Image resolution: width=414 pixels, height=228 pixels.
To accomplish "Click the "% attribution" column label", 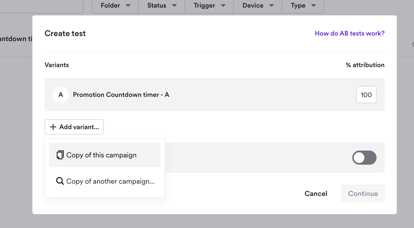I will 365,65.
